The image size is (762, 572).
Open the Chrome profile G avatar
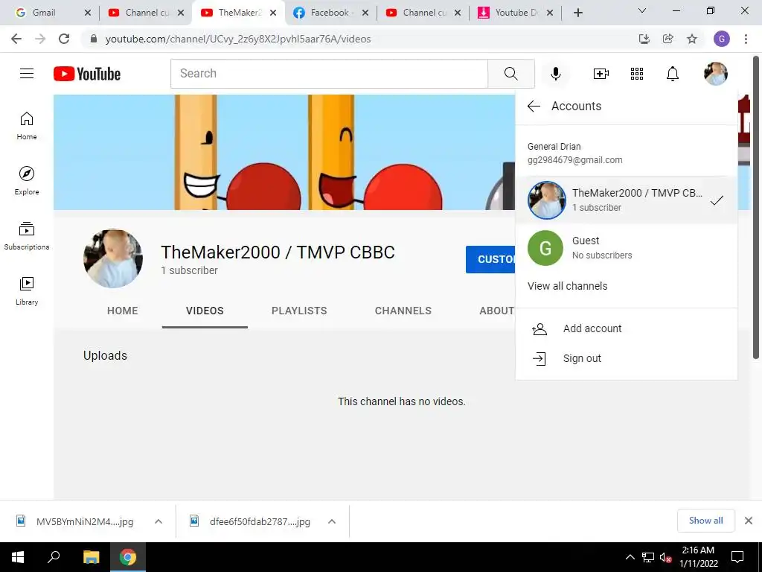(x=722, y=39)
